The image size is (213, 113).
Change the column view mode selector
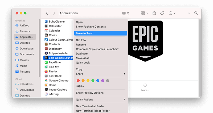[126, 13]
